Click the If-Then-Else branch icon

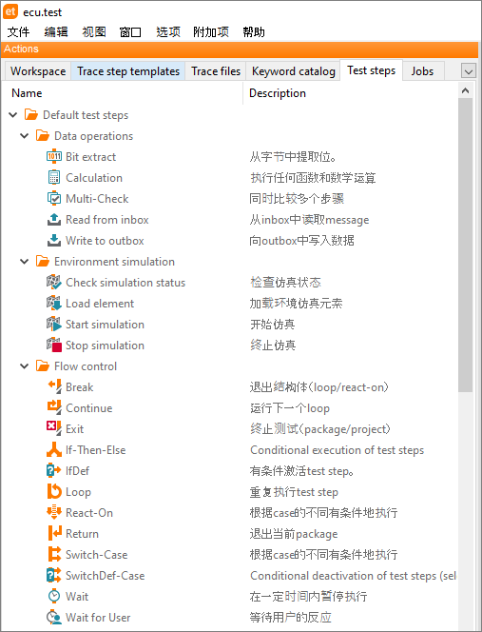tap(54, 450)
